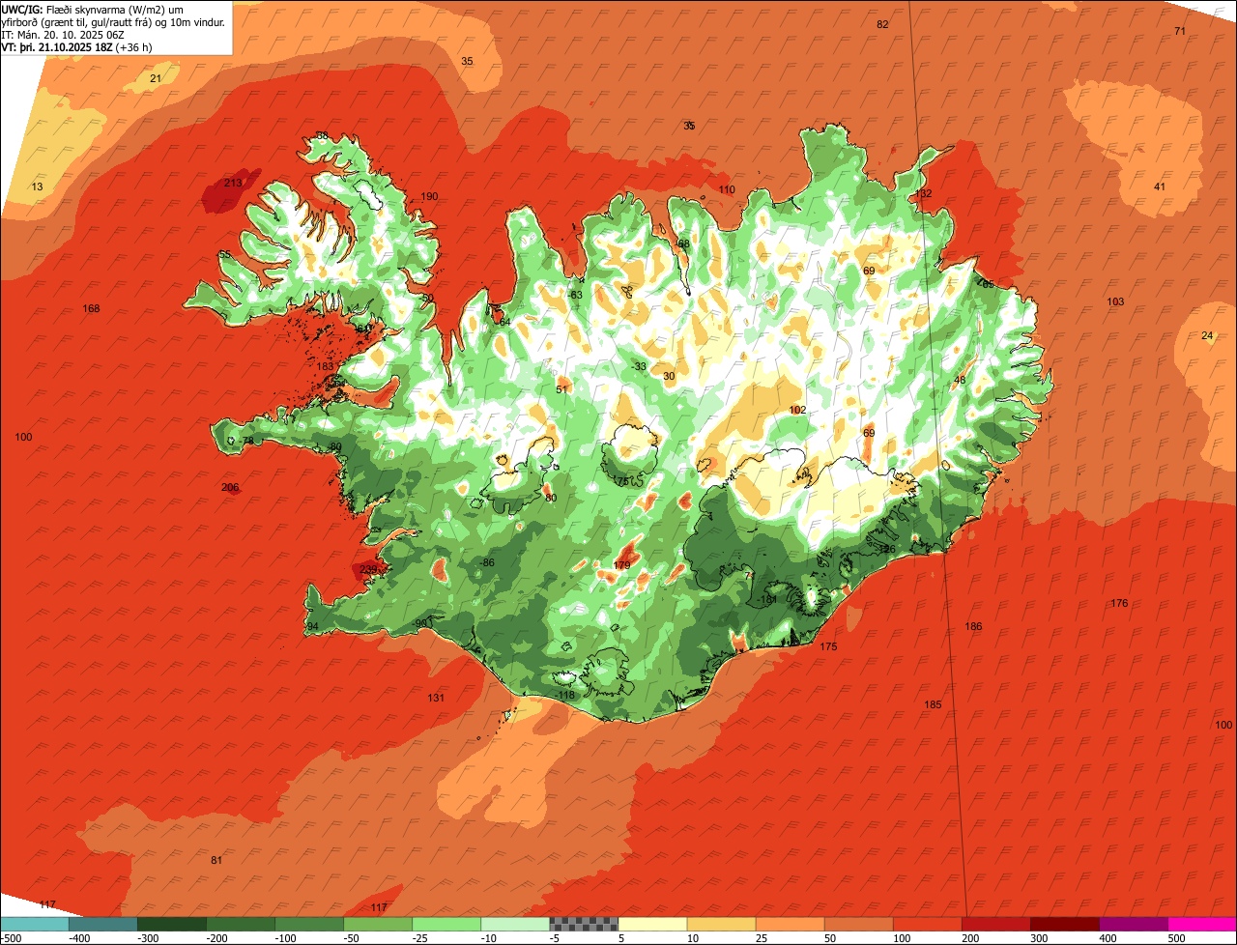Click the title line 'UWC/IG: Flæði skynvarma (W/m2) um'
Screen dimensions: 1237x945
(93, 9)
